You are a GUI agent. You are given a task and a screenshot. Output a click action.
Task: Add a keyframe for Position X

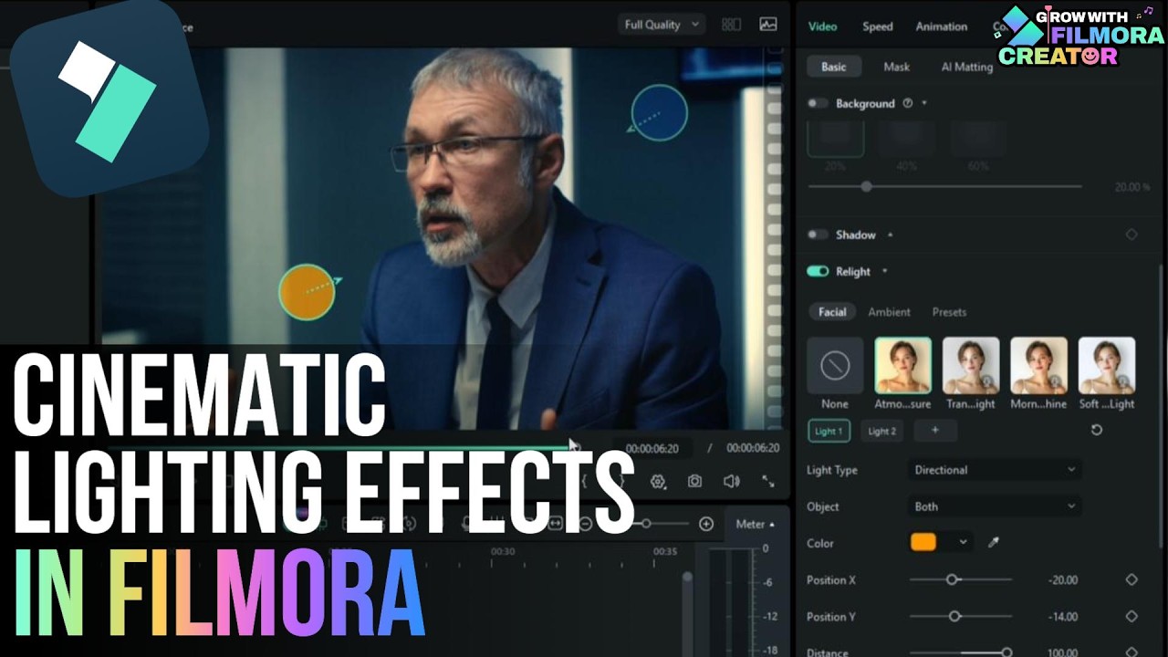point(1131,579)
